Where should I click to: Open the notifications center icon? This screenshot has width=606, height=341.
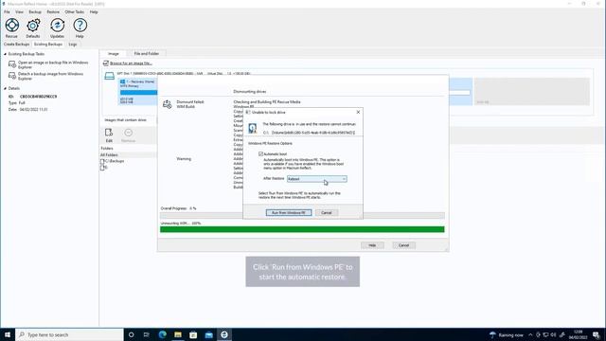pos(596,334)
